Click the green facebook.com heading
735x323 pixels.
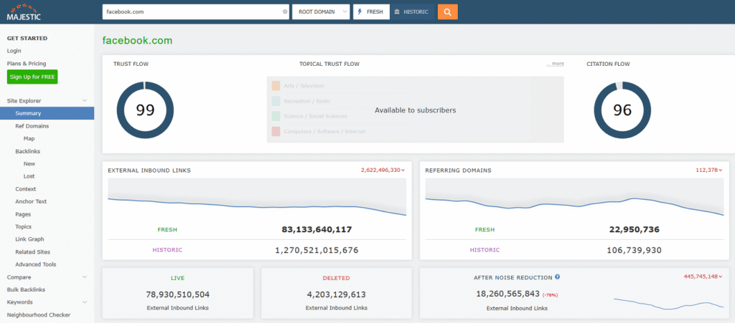137,41
